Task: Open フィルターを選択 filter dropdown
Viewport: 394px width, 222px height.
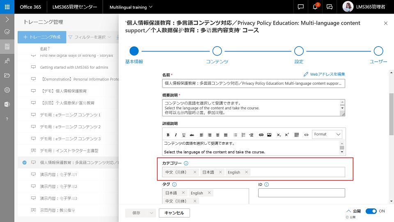Action: tap(90, 37)
